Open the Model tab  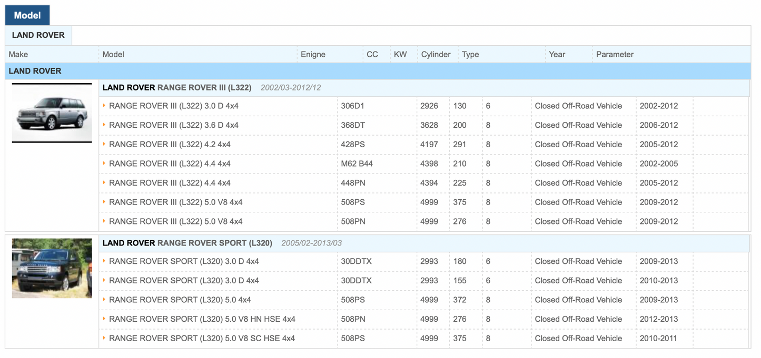pos(27,15)
